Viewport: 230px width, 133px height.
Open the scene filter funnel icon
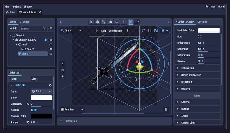point(51,28)
